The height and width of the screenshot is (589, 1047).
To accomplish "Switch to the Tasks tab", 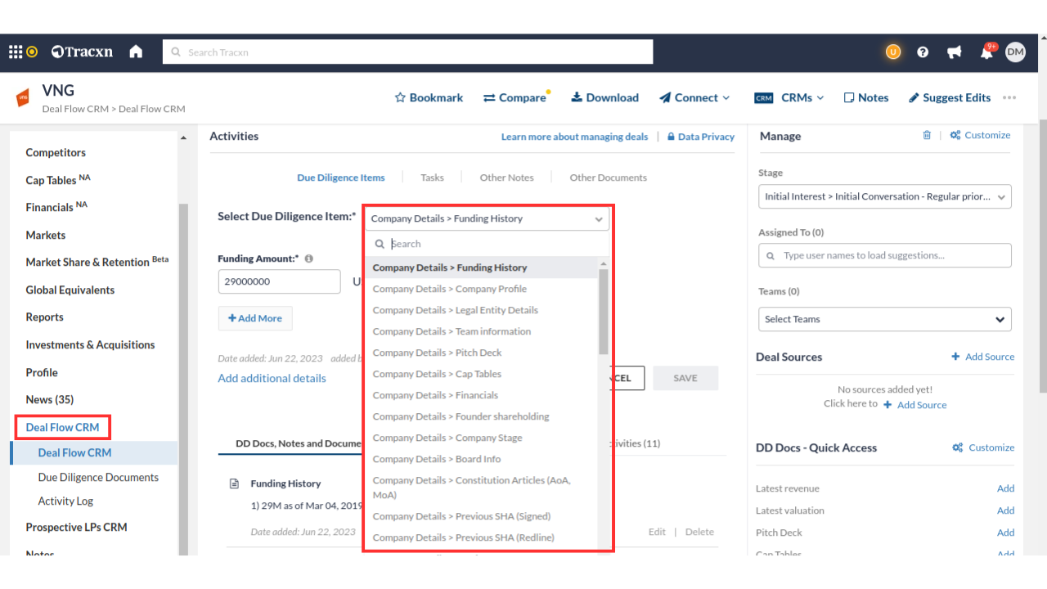I will click(x=432, y=178).
